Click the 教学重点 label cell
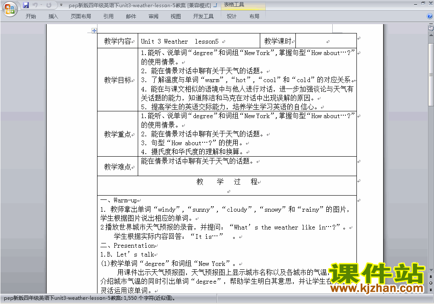 118,134
